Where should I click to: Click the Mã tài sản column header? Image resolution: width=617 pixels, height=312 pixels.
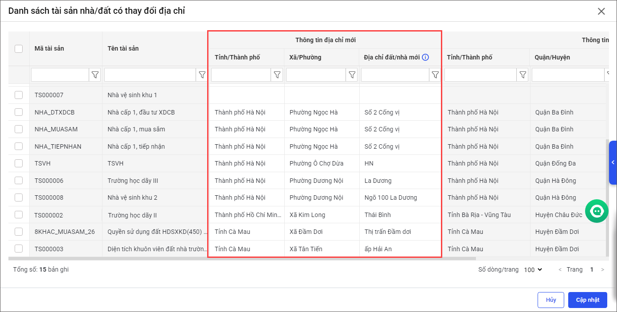click(49, 48)
